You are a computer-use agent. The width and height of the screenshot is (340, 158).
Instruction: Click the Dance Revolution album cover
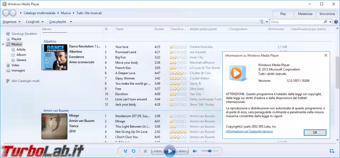(55, 57)
